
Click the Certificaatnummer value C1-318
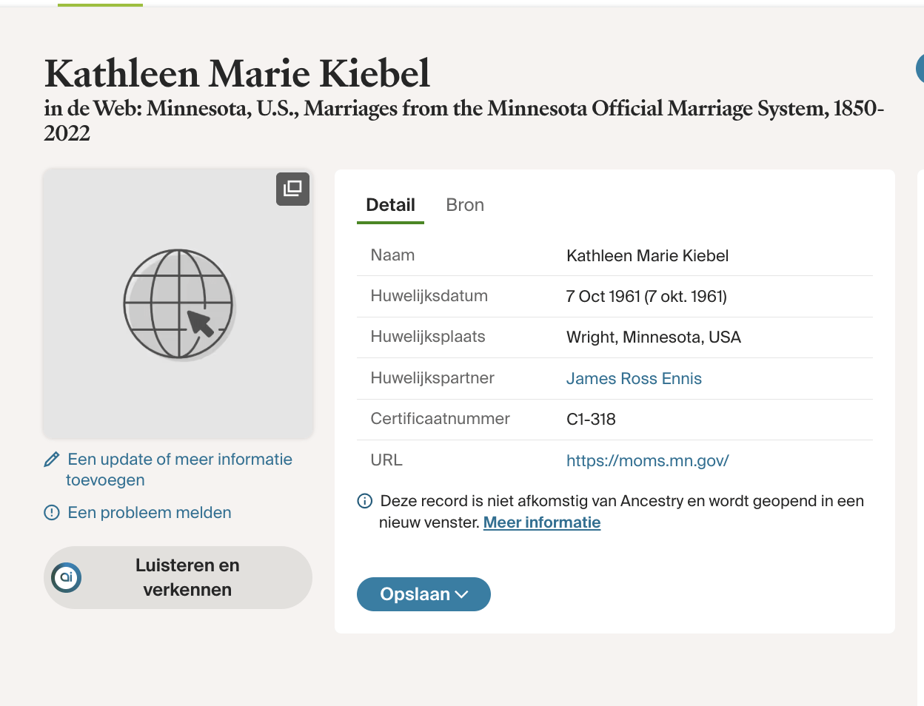coord(591,419)
